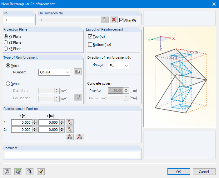Click the Comment text field

coord(72,155)
